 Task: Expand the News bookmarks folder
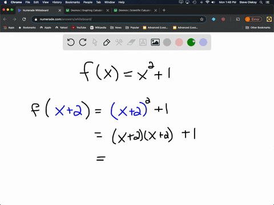116,27
